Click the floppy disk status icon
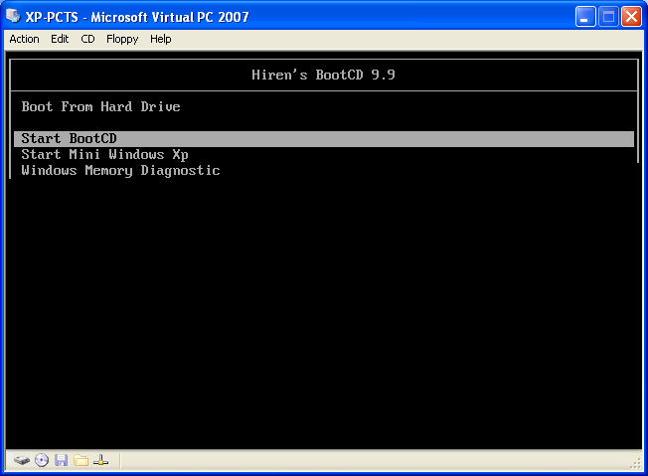Screen dimensions: 648x476 (x=62, y=460)
